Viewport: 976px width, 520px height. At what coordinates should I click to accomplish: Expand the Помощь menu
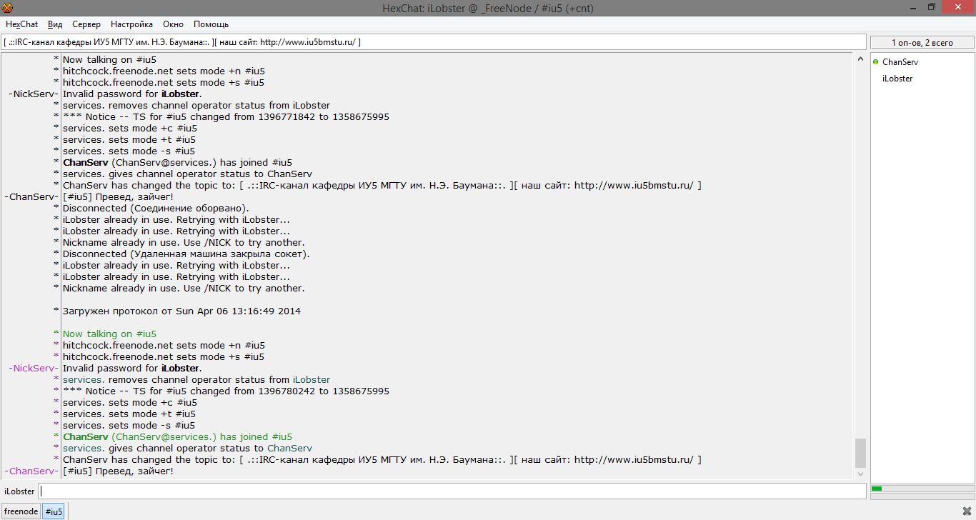pyautogui.click(x=211, y=24)
